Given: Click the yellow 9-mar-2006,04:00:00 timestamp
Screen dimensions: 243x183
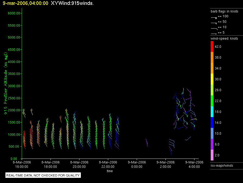Looking at the screenshot, I should tap(25, 4).
